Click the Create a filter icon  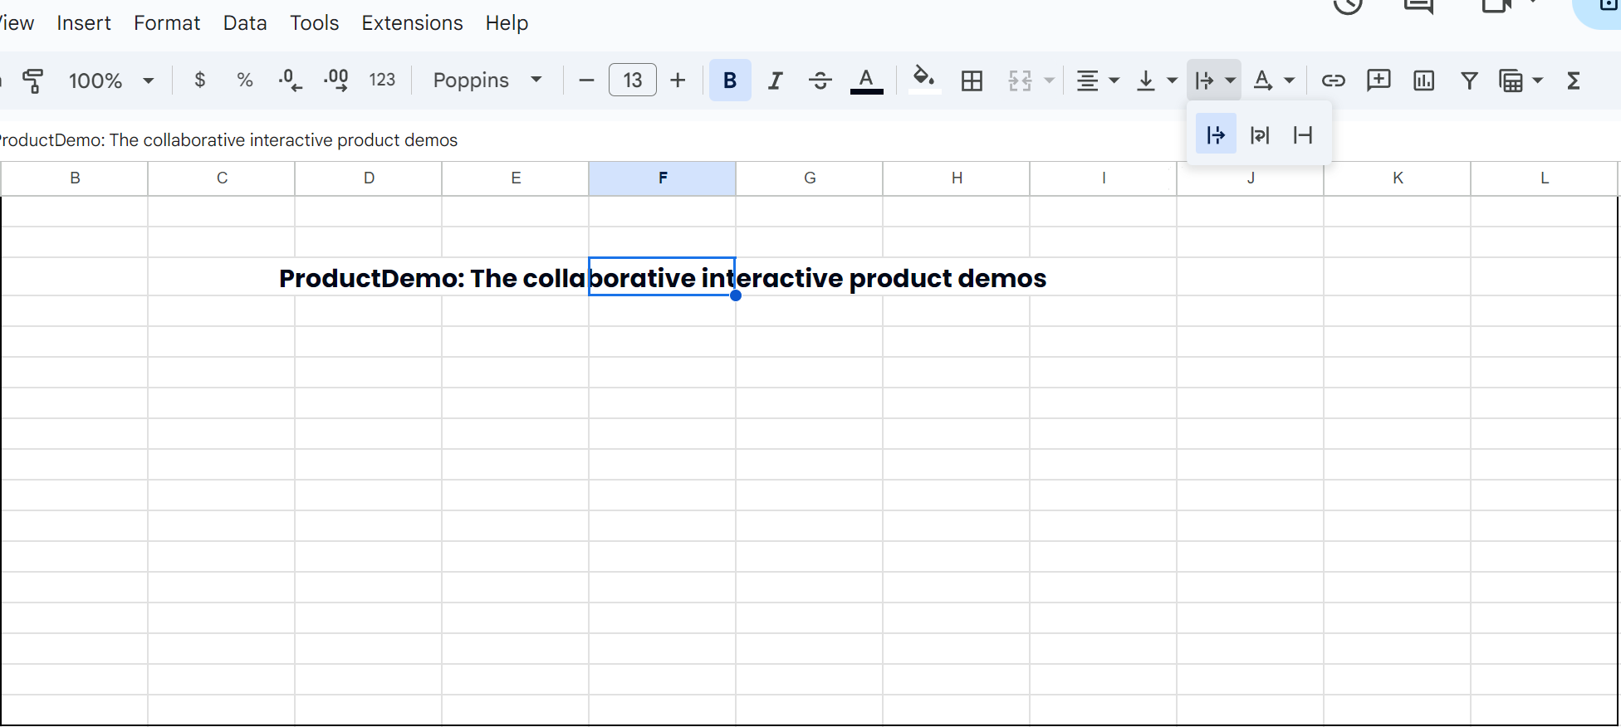click(x=1469, y=81)
